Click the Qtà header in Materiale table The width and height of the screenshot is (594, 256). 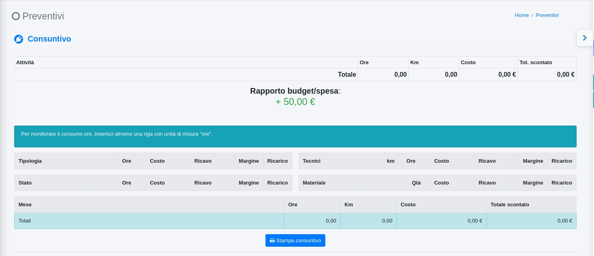pyautogui.click(x=416, y=183)
